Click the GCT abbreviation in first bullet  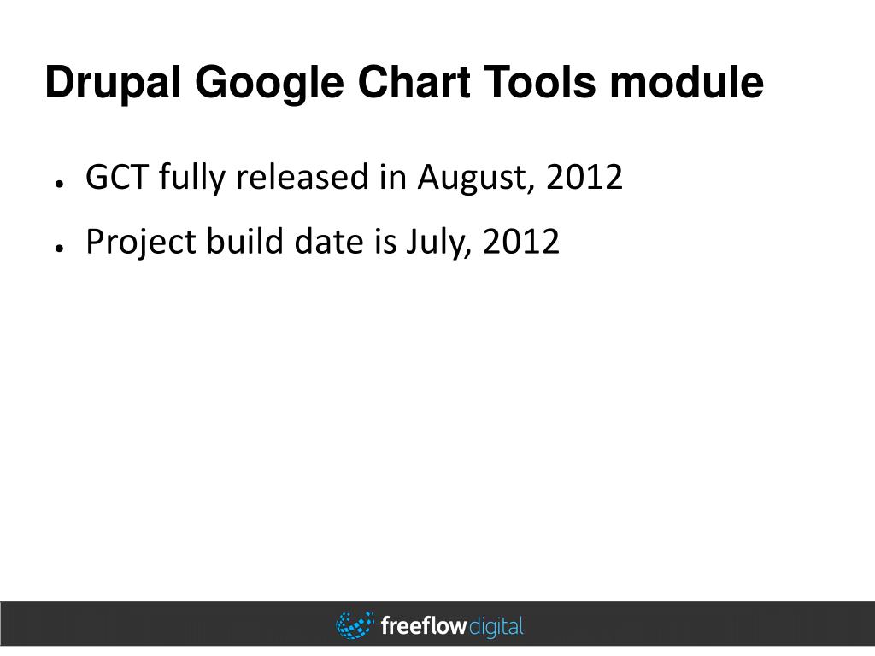click(116, 177)
